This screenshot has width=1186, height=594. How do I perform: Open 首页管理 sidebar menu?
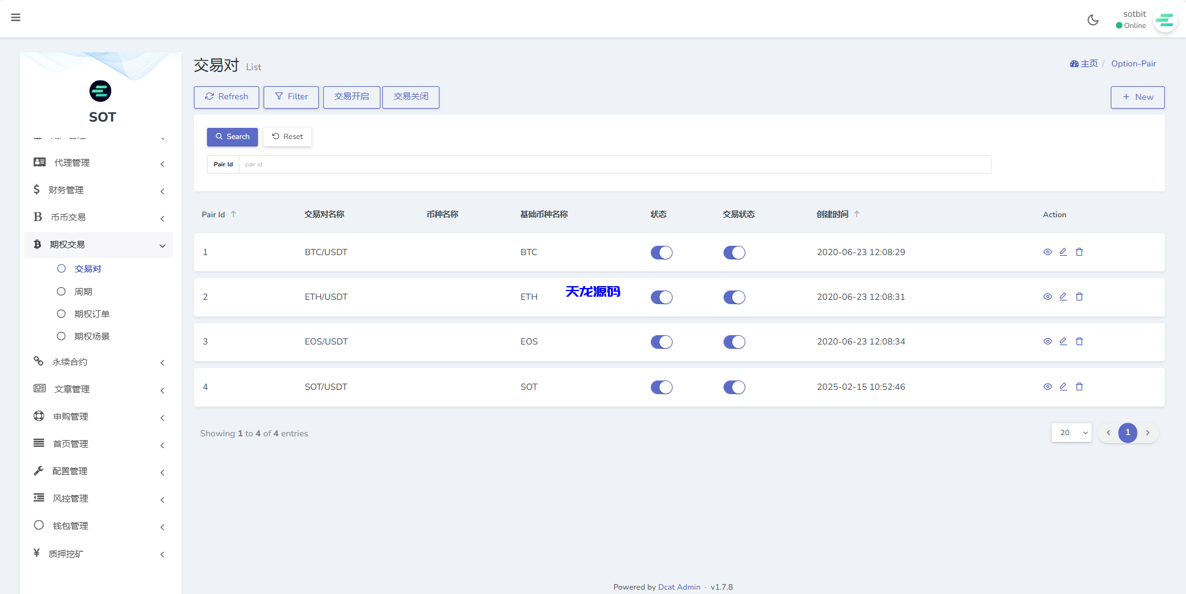99,443
